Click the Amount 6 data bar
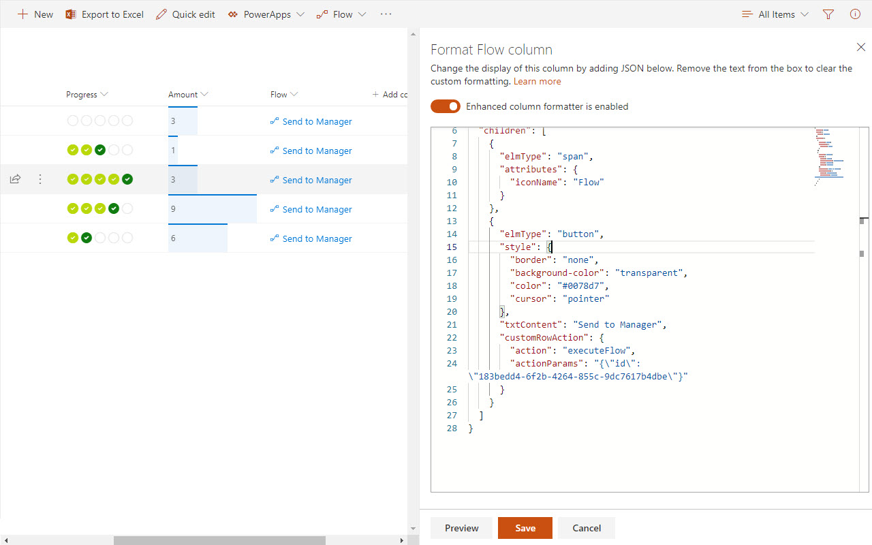872x545 pixels. (x=198, y=238)
